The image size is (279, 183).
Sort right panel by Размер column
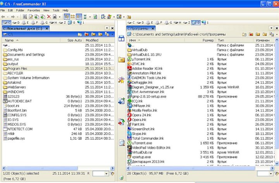tap(208, 40)
